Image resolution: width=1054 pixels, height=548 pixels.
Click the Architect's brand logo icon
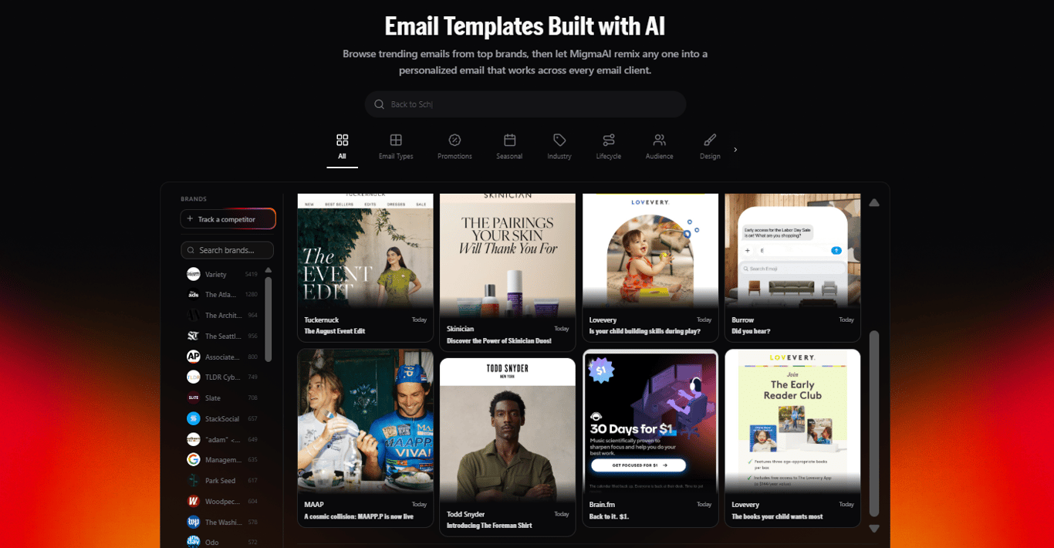(193, 315)
